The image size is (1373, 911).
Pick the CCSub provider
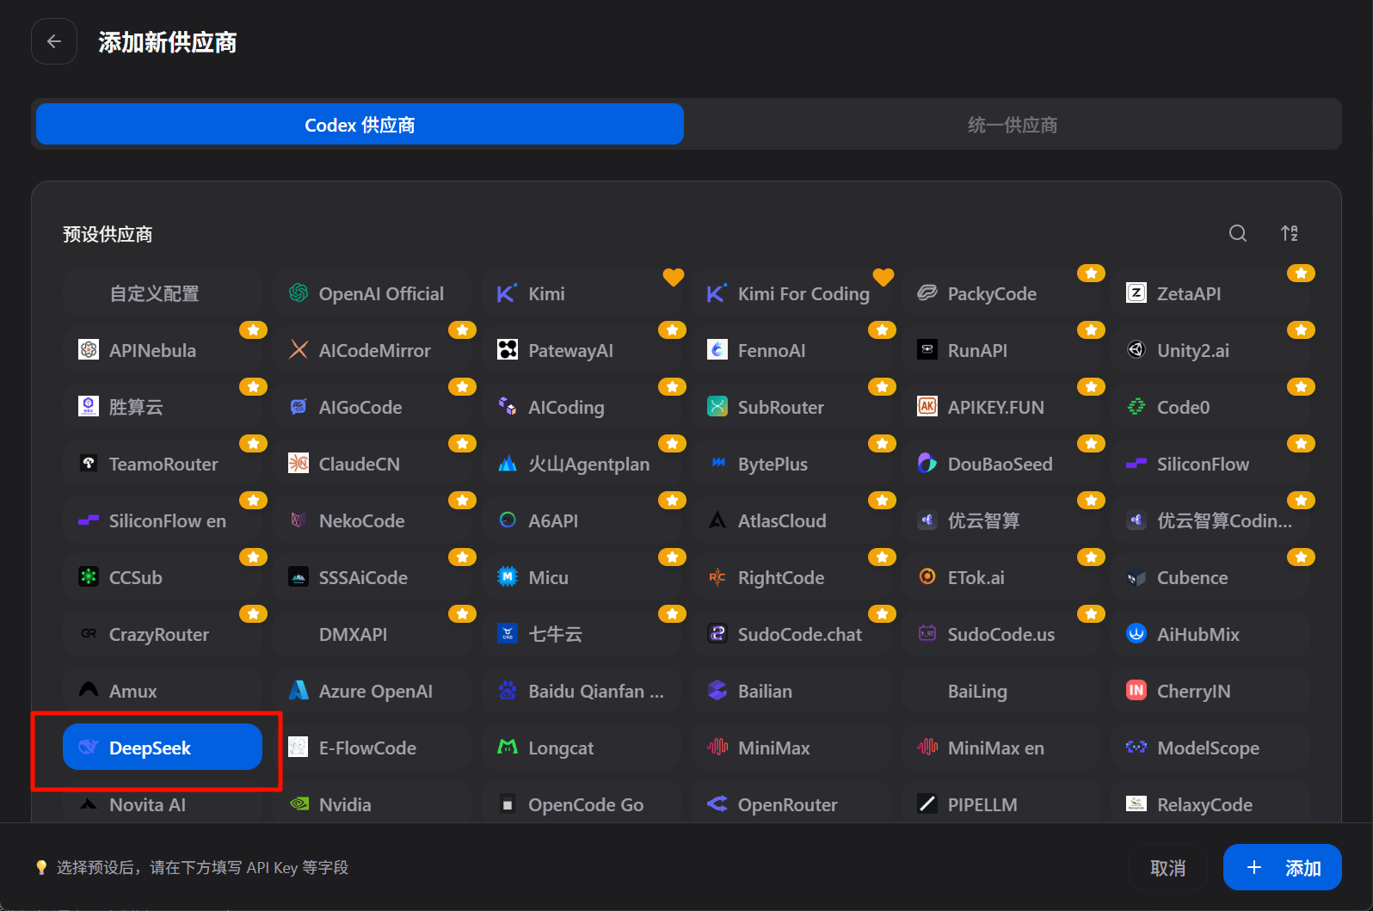[x=163, y=578]
